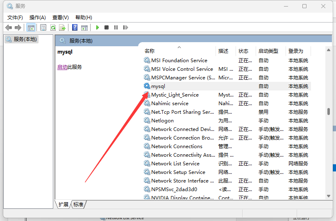The width and height of the screenshot is (336, 221).
Task: Click gear icon of MSI Foundation Service
Action: [147, 60]
